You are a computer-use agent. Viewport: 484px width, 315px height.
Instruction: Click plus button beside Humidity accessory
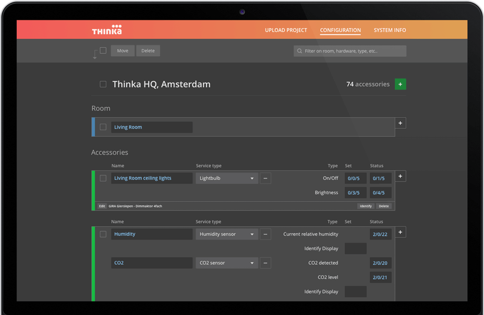tap(401, 232)
